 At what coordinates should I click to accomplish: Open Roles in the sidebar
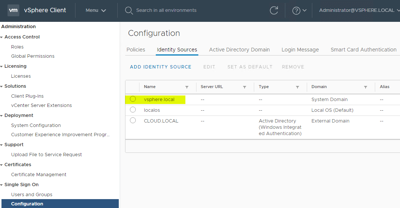(17, 47)
